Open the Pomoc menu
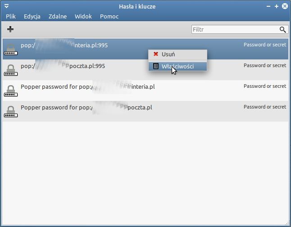 [109, 17]
